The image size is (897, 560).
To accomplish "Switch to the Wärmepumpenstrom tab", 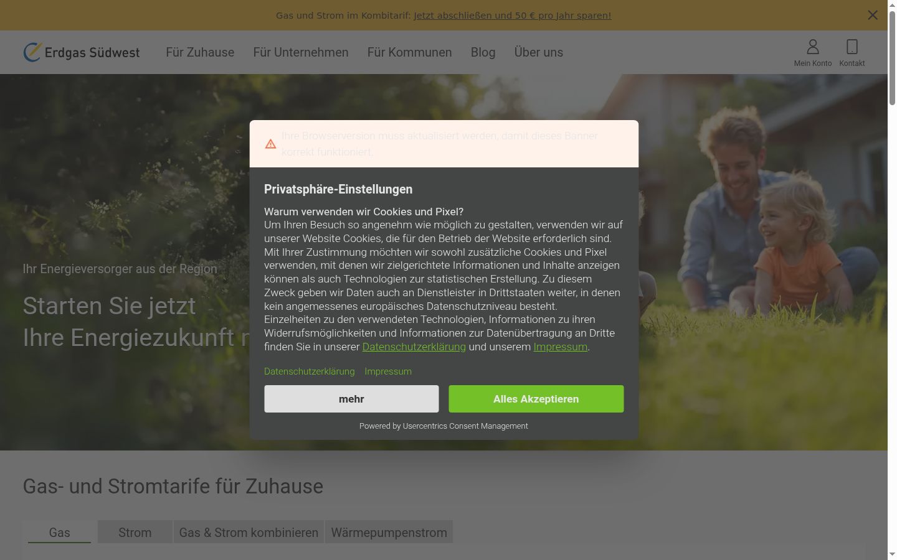I will coord(389,532).
